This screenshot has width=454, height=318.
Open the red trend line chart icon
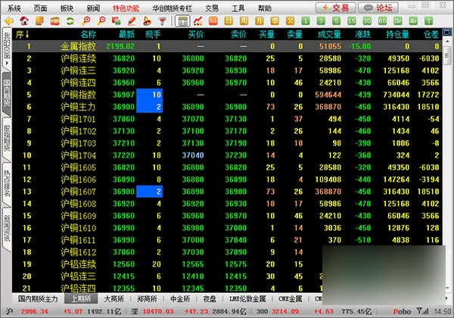tap(198, 21)
